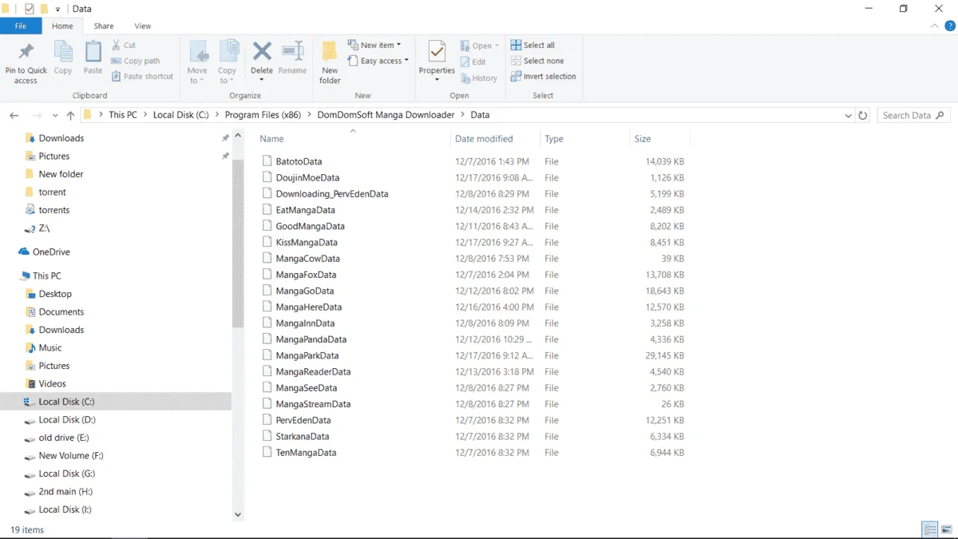This screenshot has width=958, height=539.
Task: Open the Open button dropdown arrow
Action: click(497, 46)
